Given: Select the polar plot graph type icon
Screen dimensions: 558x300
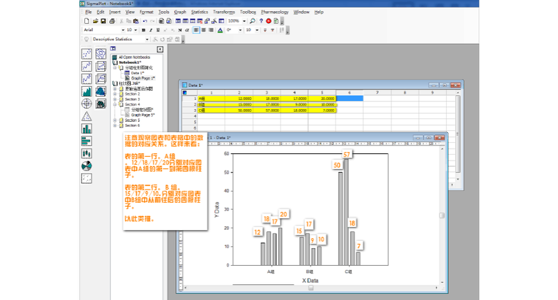Looking at the screenshot, I should click(x=86, y=103).
